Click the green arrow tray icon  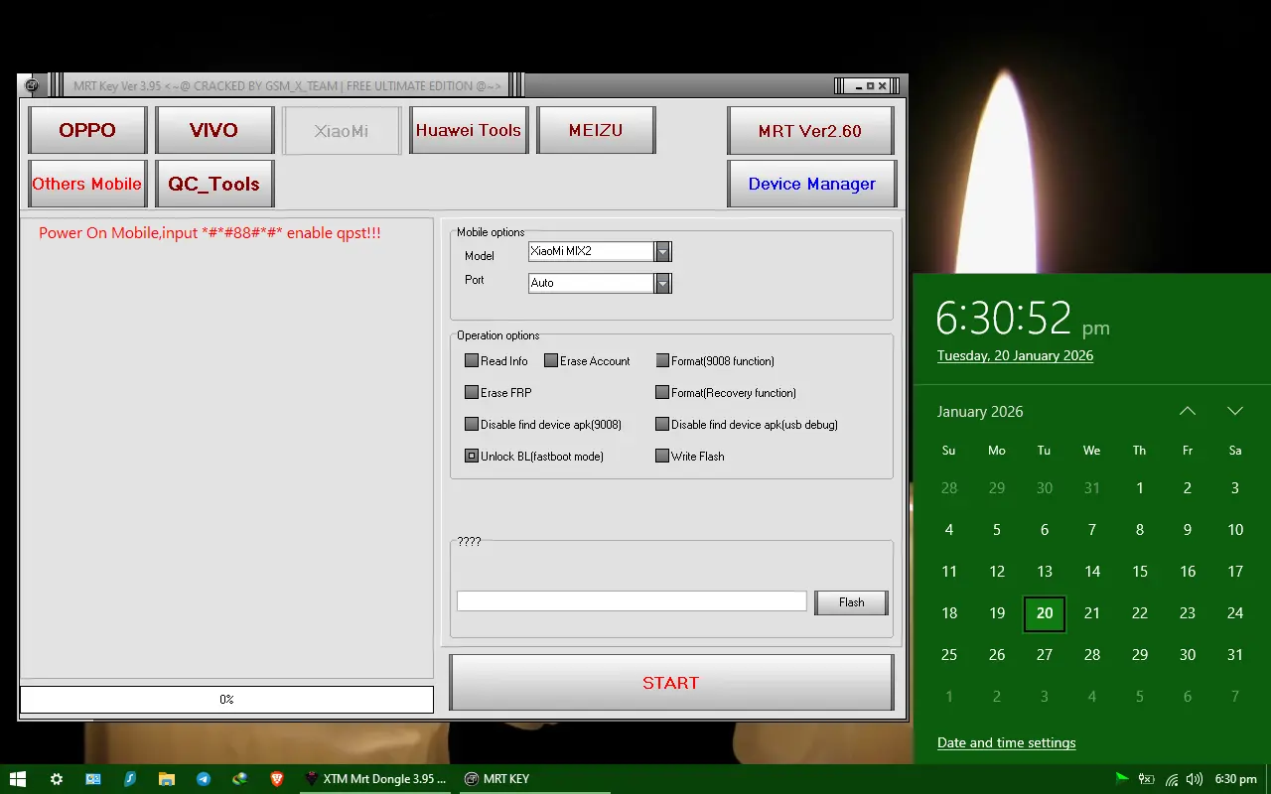pos(1122,779)
